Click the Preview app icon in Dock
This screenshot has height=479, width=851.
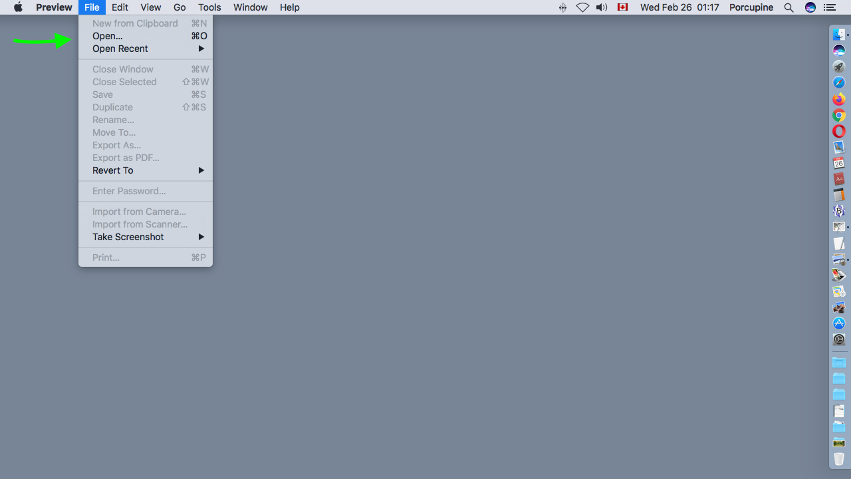click(839, 259)
